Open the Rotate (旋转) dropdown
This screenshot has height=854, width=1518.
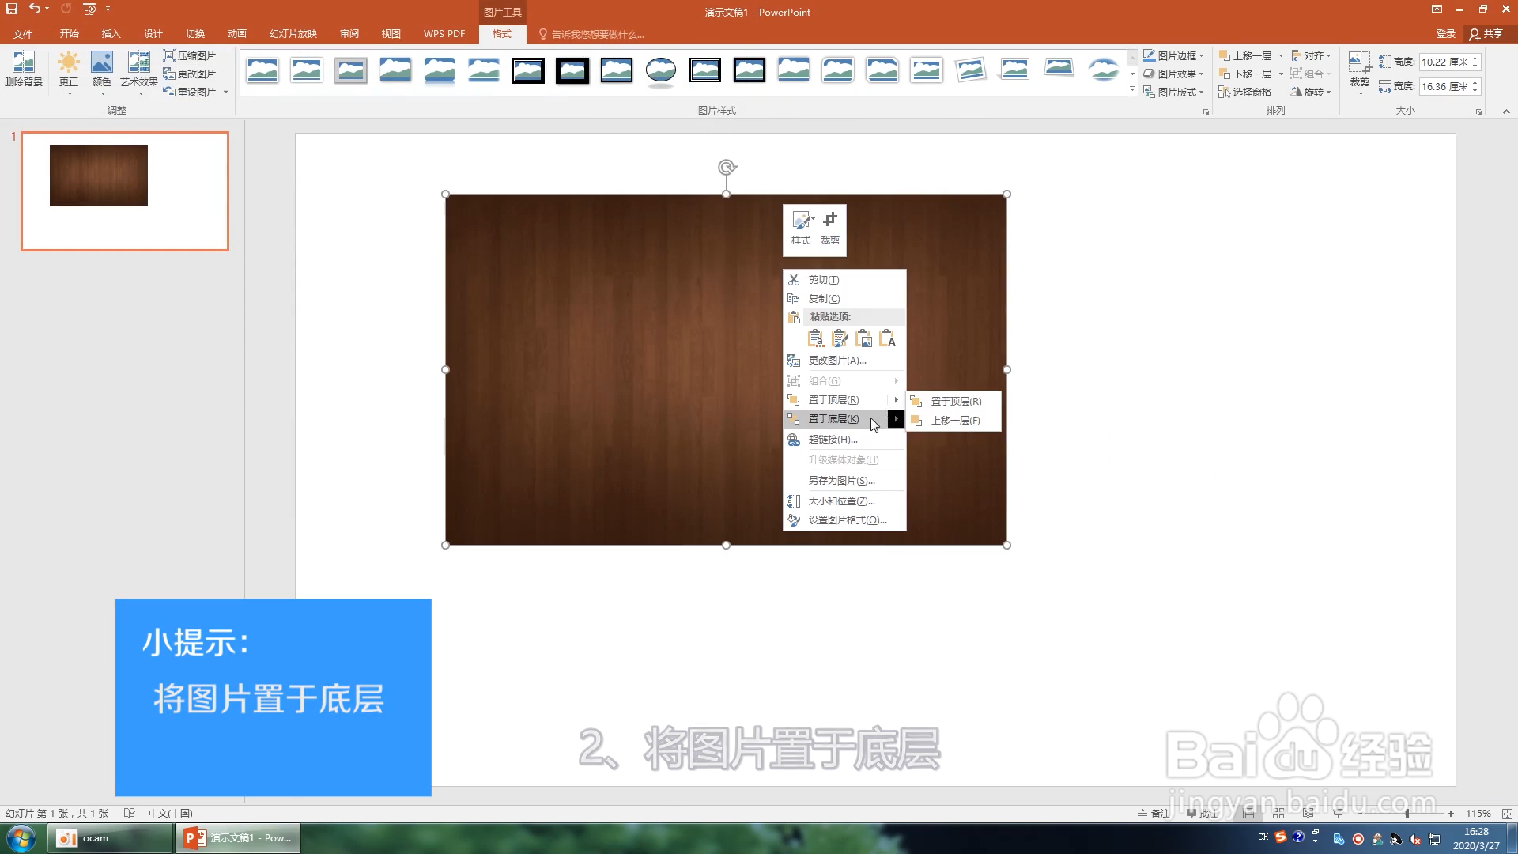click(x=1312, y=92)
